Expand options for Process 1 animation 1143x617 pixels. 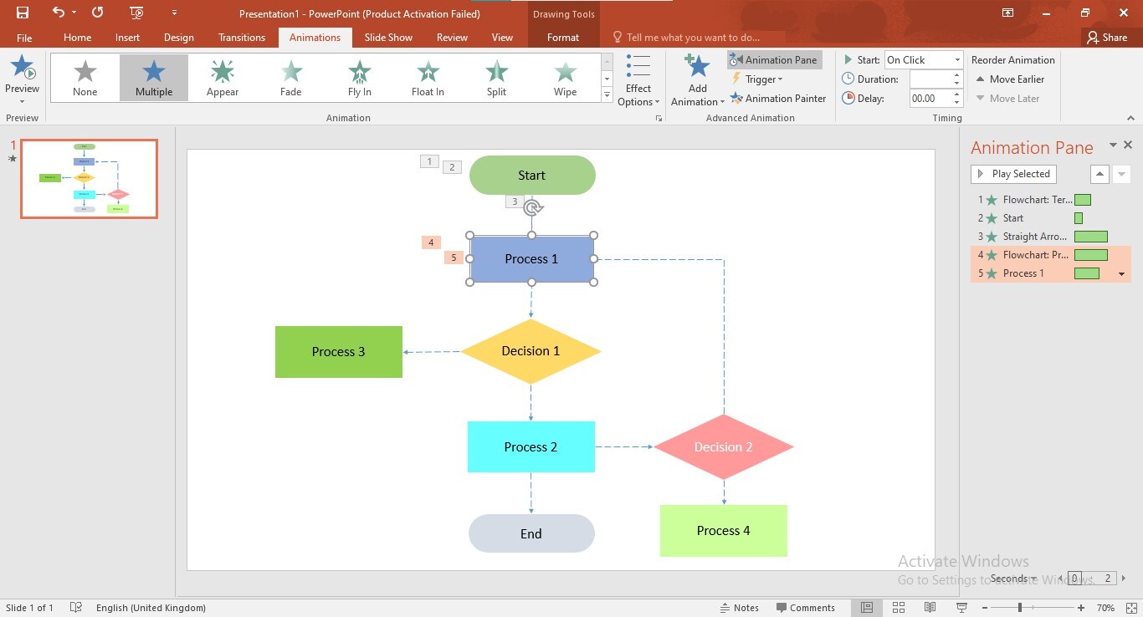1121,273
